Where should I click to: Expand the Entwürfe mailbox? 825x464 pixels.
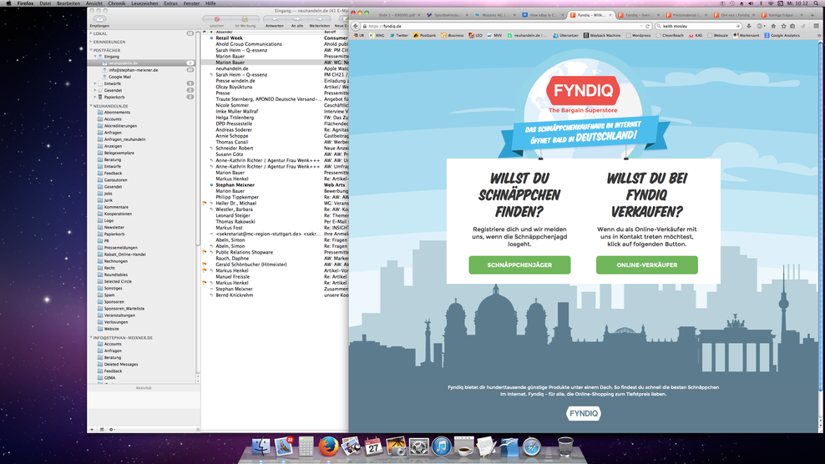(95, 83)
